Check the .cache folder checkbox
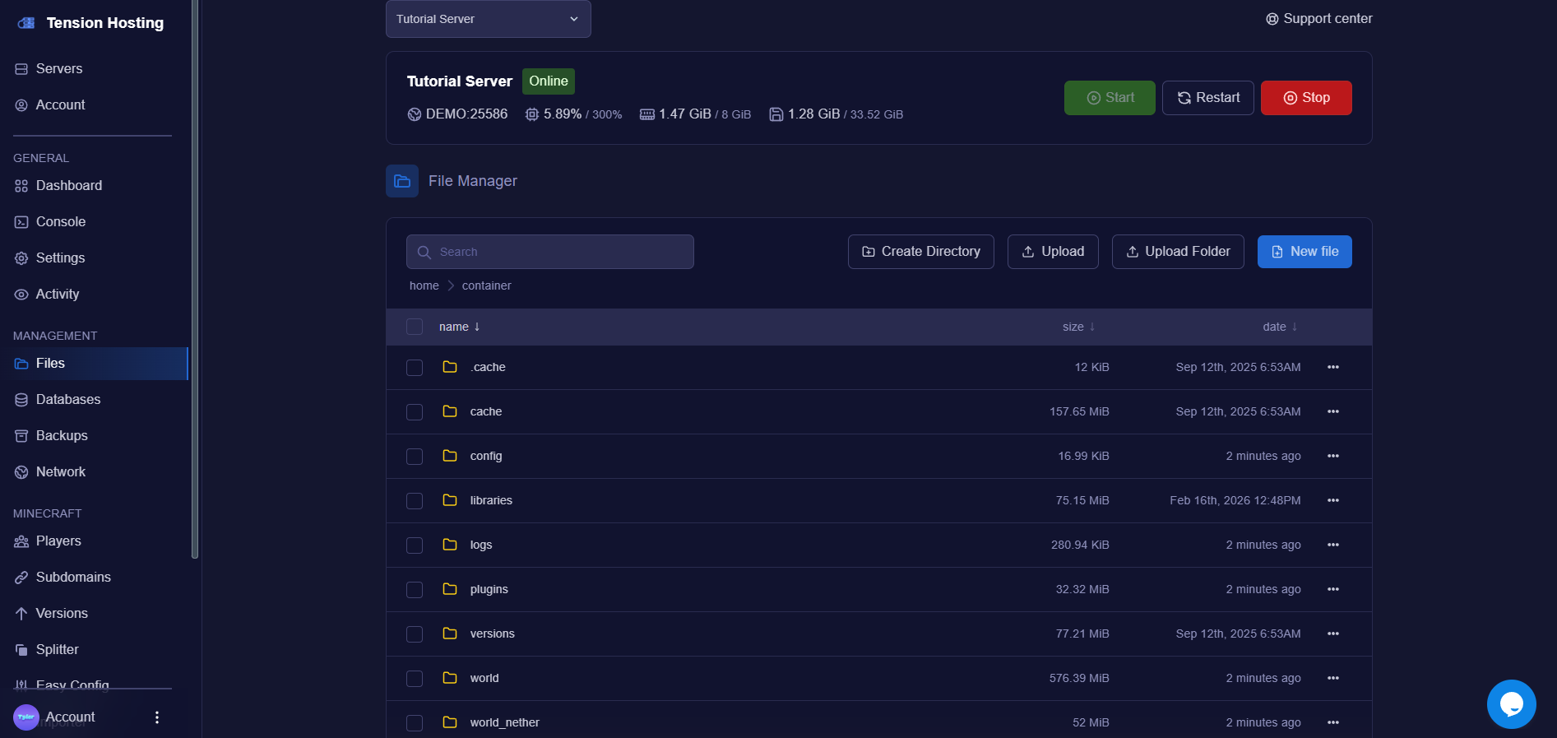This screenshot has width=1557, height=738. coord(415,368)
